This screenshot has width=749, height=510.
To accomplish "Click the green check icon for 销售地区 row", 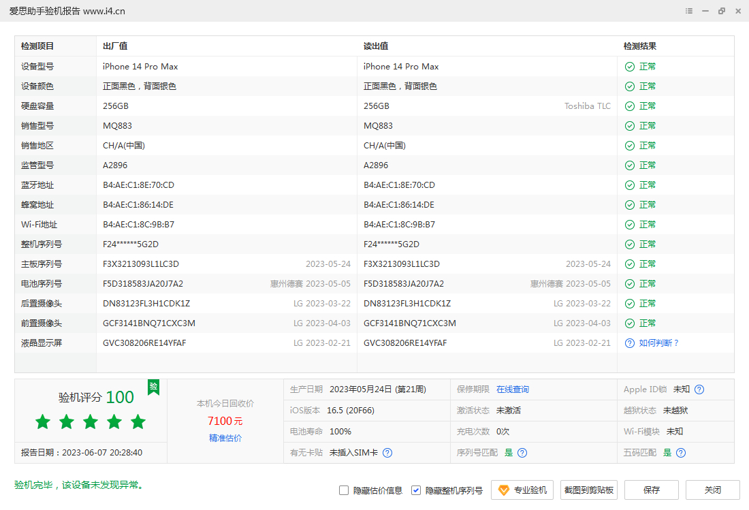I will click(x=630, y=146).
